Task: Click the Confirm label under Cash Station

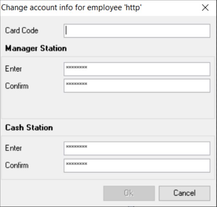Action: (x=17, y=165)
